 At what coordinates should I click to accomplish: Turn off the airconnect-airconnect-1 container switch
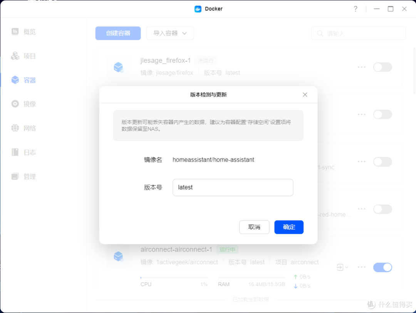coord(382,268)
